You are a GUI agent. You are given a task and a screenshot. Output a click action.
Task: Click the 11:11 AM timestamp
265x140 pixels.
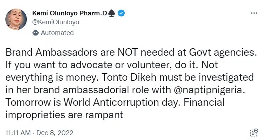pyautogui.click(x=18, y=133)
